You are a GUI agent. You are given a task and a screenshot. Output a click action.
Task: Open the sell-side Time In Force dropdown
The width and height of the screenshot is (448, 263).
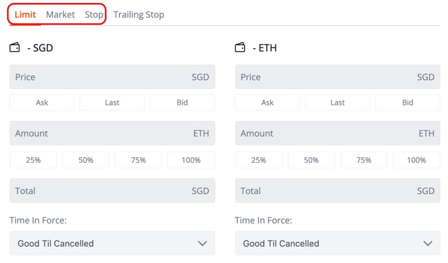pos(338,243)
